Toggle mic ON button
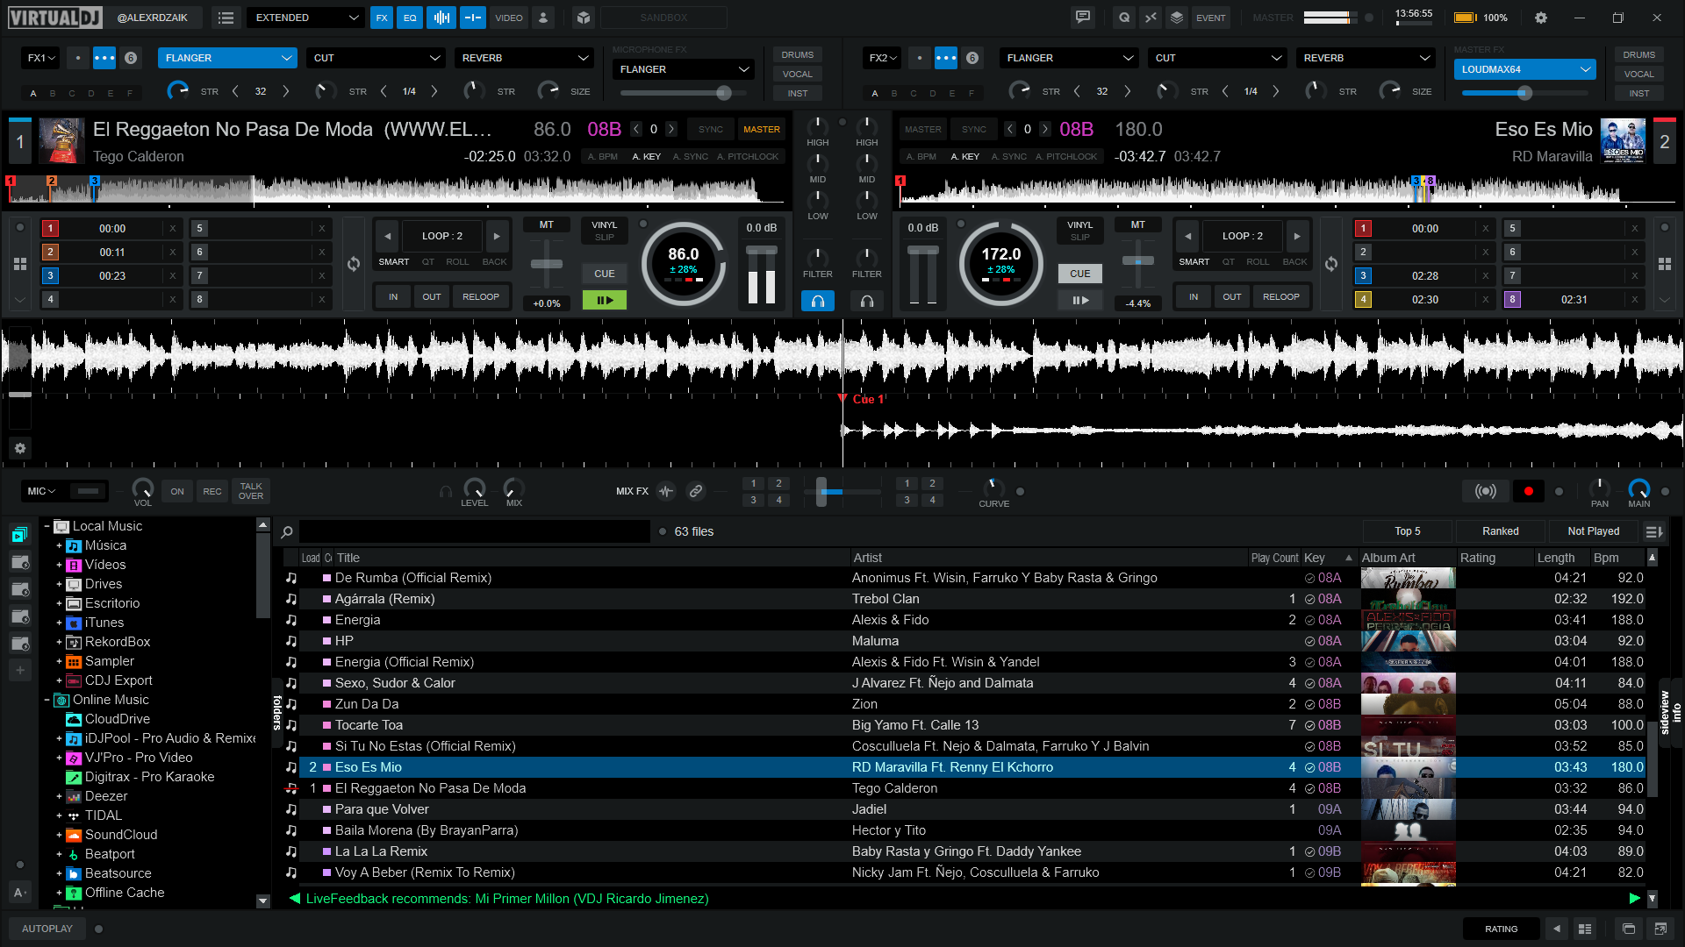The height and width of the screenshot is (947, 1685). [x=177, y=491]
